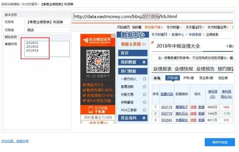Open the 东方财富 dropdown in top bar

click(x=174, y=27)
